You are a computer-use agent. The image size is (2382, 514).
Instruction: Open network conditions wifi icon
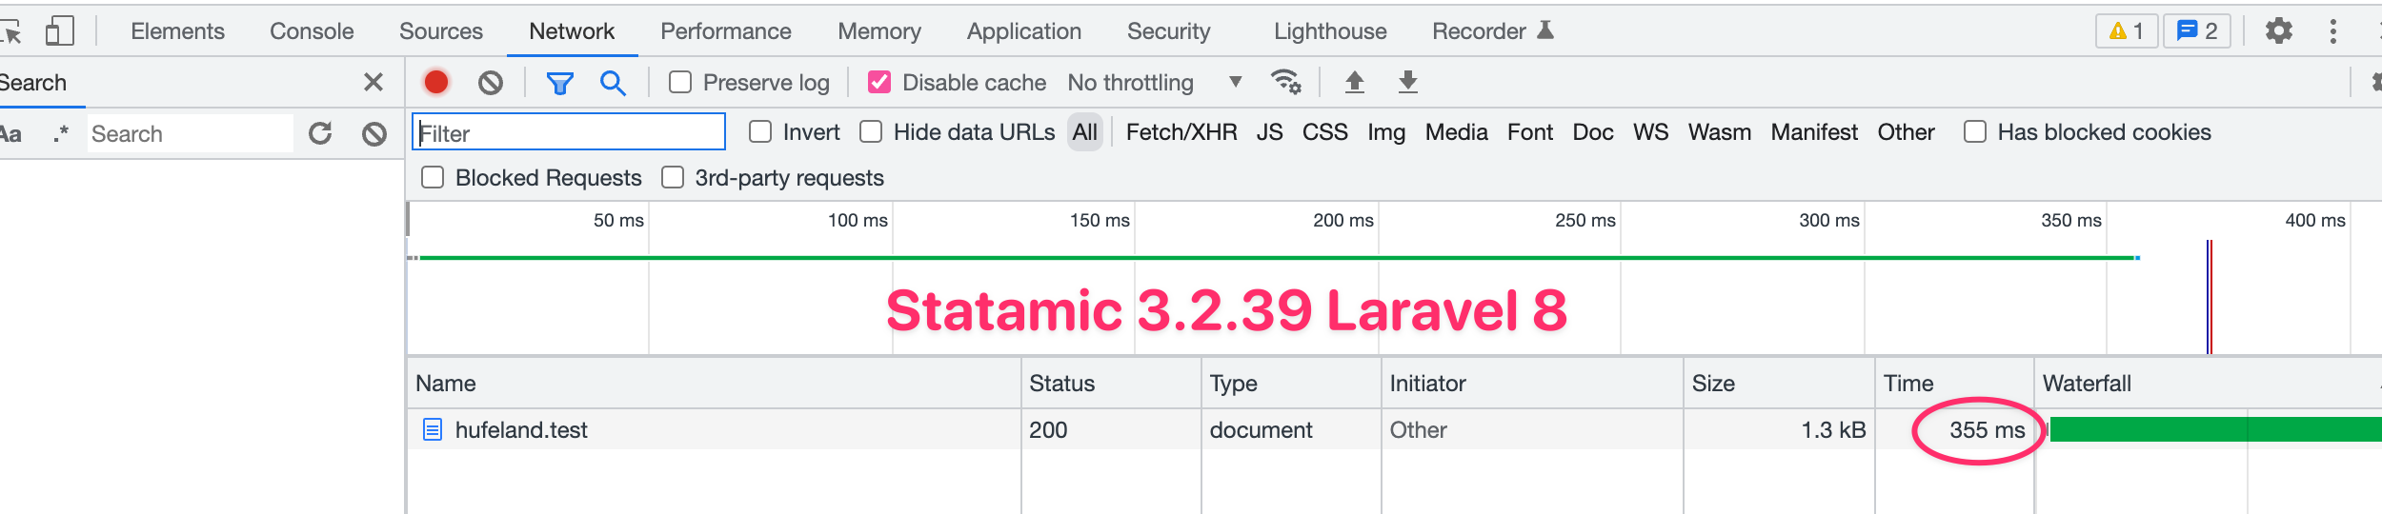tap(1286, 83)
